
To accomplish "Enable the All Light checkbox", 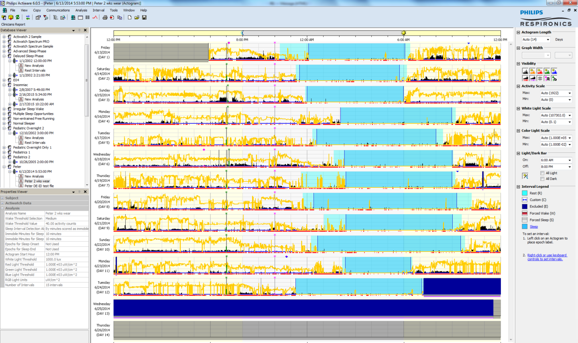I will pyautogui.click(x=542, y=173).
